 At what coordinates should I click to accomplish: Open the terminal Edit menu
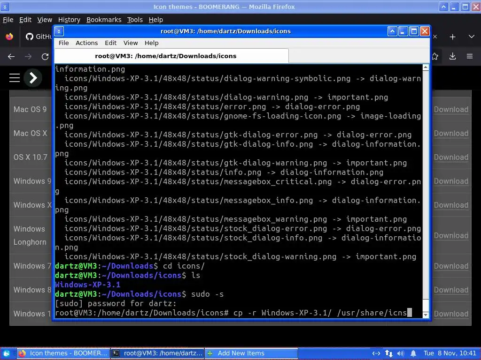pos(110,43)
